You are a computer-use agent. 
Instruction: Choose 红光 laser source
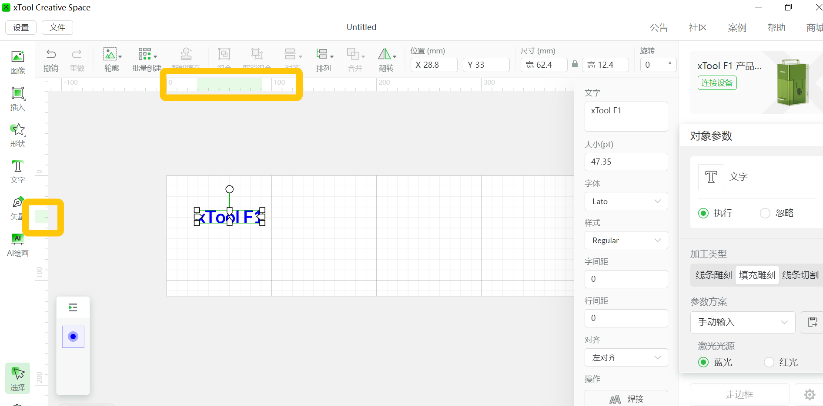(x=769, y=362)
